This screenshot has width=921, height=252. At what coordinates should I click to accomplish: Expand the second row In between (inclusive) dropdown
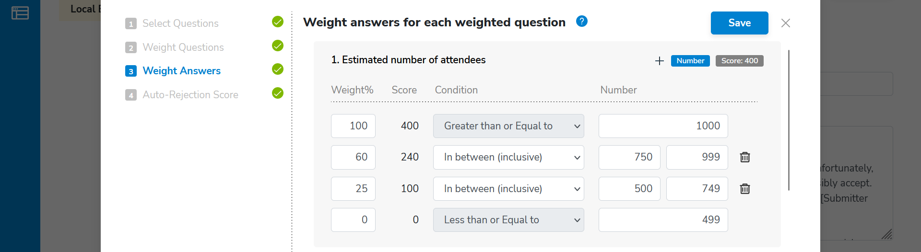click(508, 157)
